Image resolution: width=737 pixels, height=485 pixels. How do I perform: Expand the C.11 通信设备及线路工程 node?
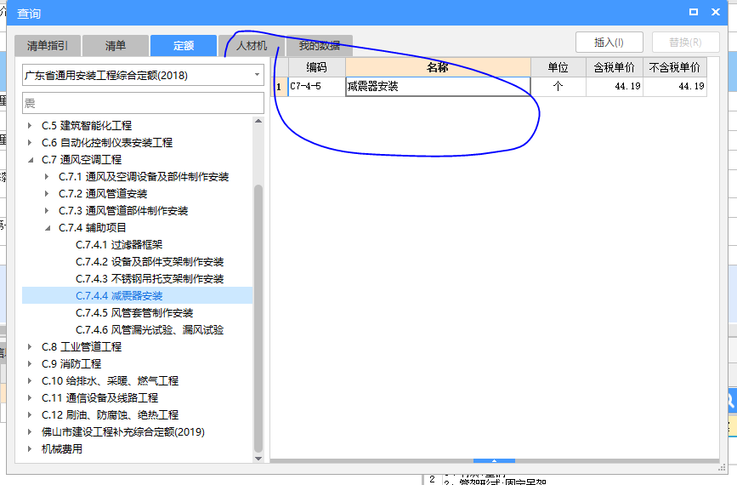coord(30,398)
